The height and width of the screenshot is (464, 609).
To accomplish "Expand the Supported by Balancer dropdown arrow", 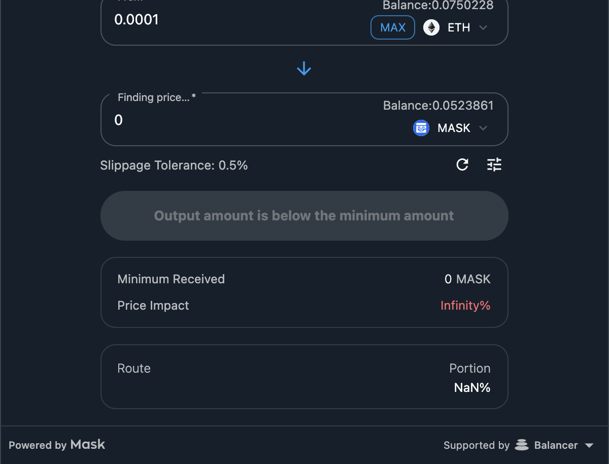I will click(589, 445).
